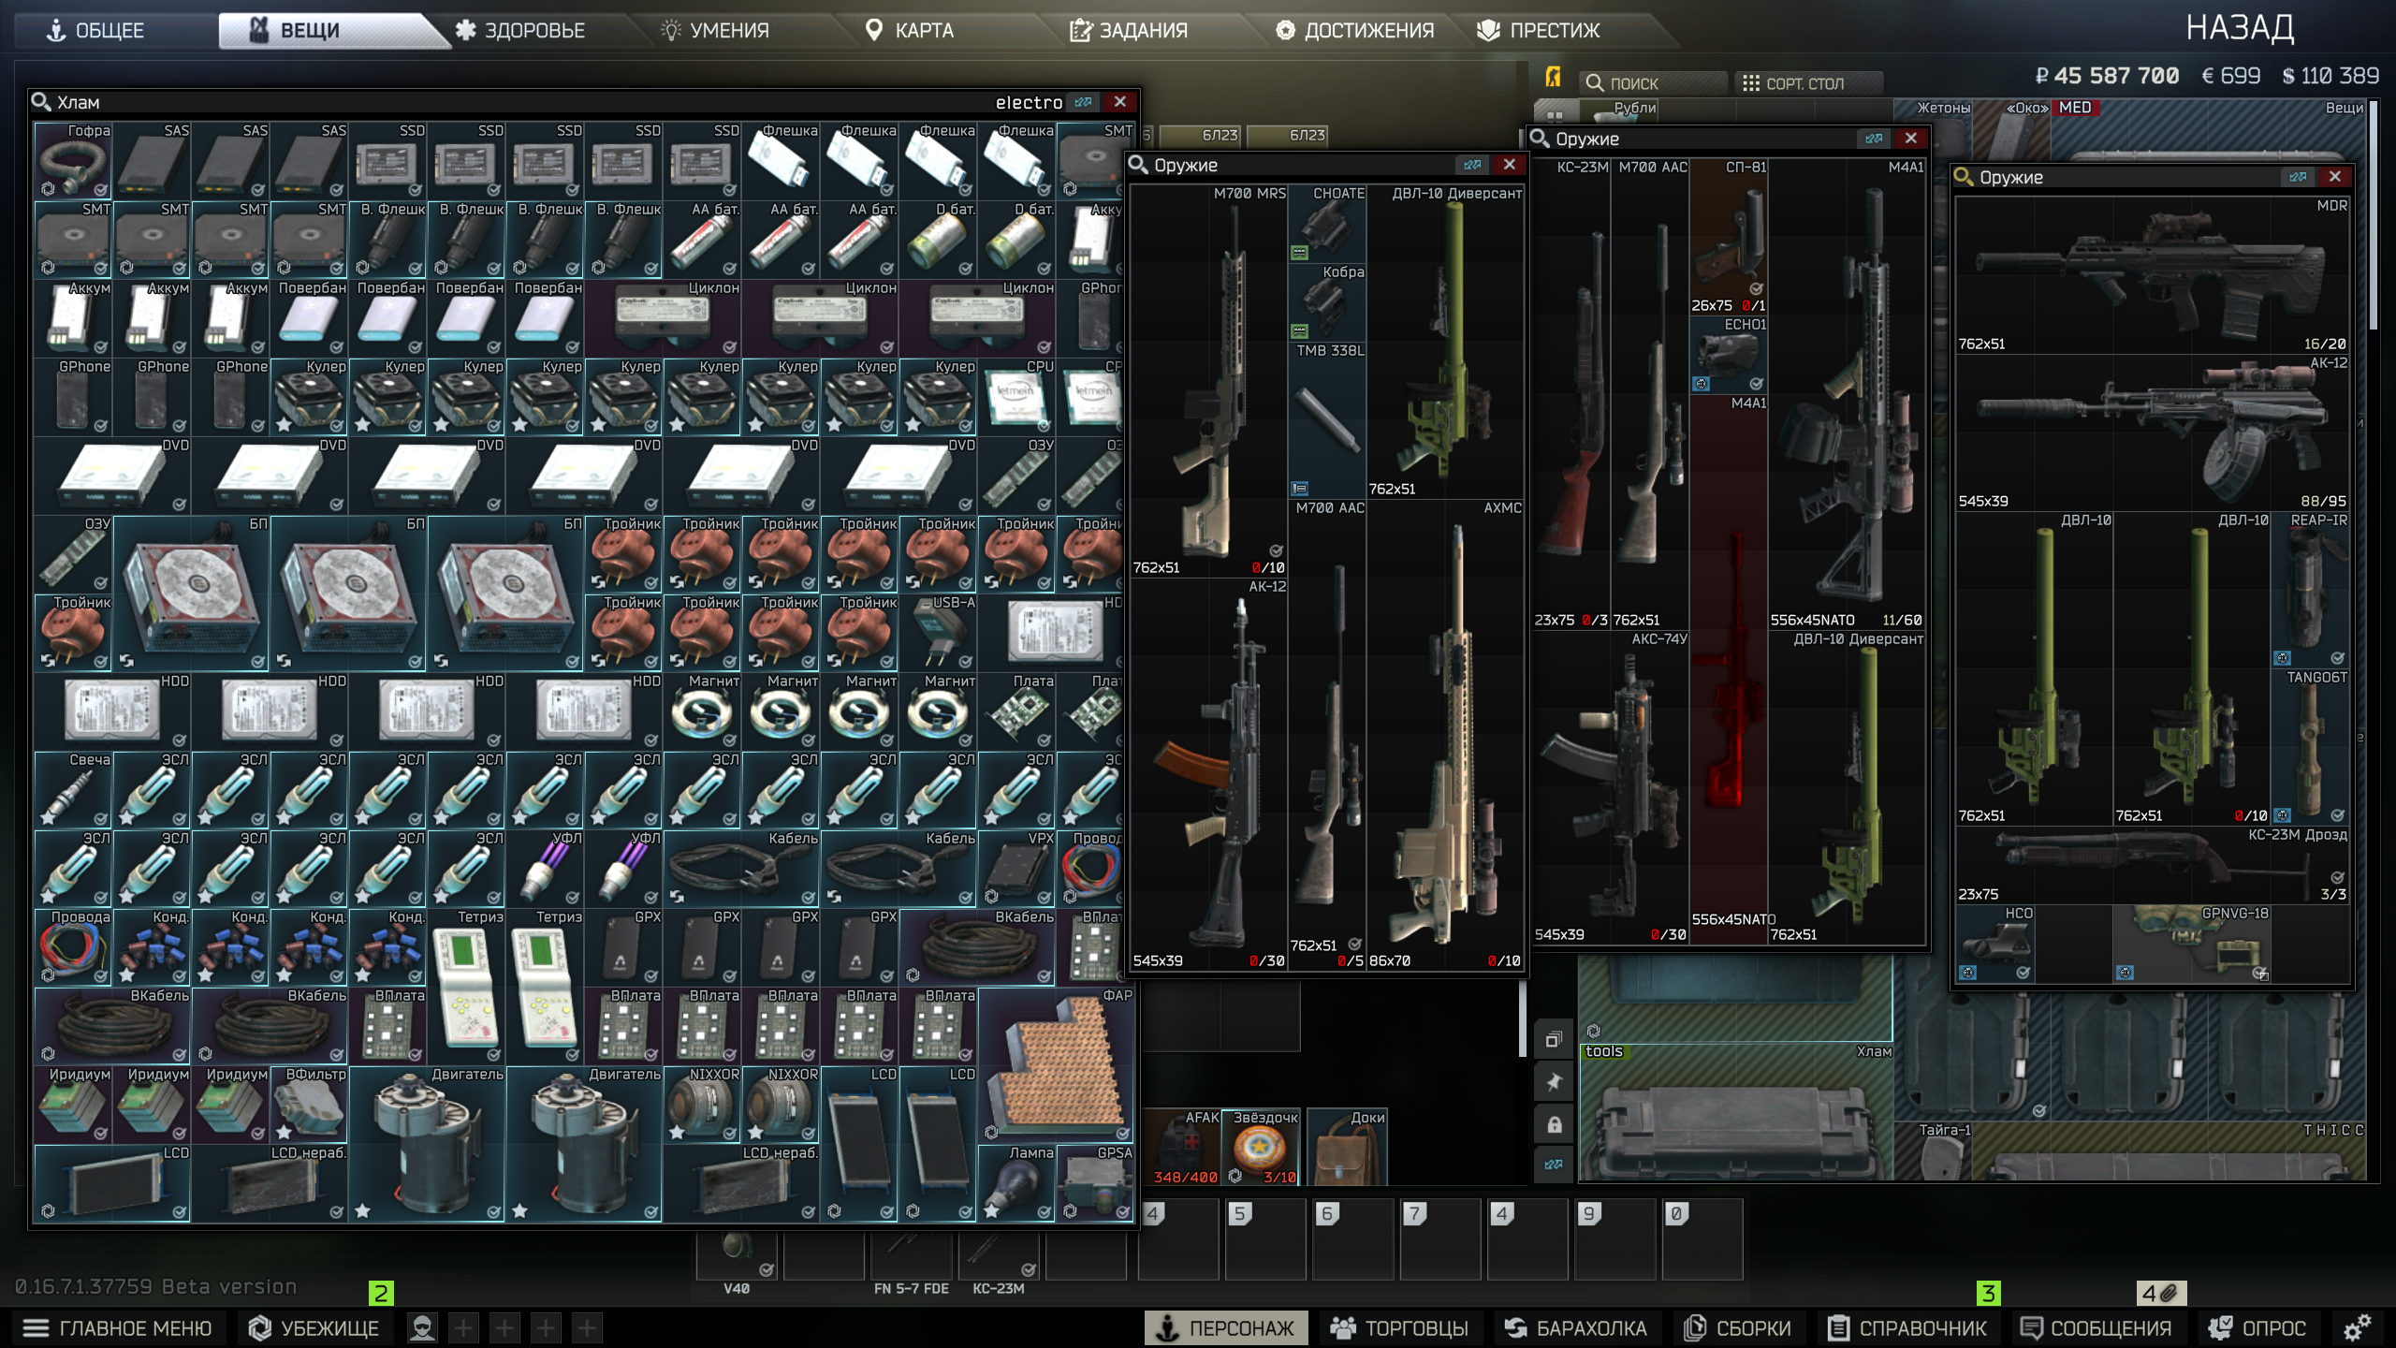Open the ОБЩЕЕ overview tab
This screenshot has width=2396, height=1348.
pyautogui.click(x=95, y=30)
